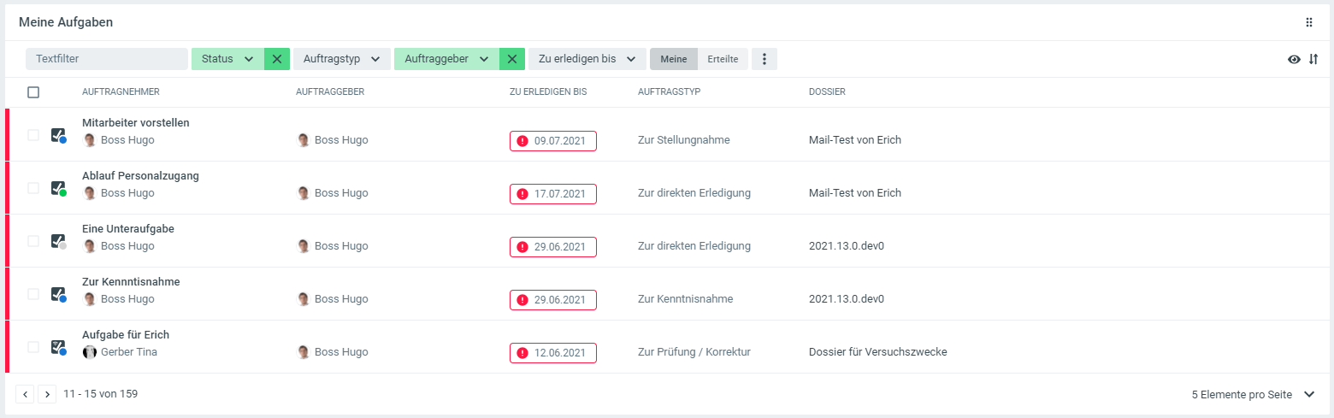Select the Meine tab
The height and width of the screenshot is (418, 1334).
pos(674,59)
